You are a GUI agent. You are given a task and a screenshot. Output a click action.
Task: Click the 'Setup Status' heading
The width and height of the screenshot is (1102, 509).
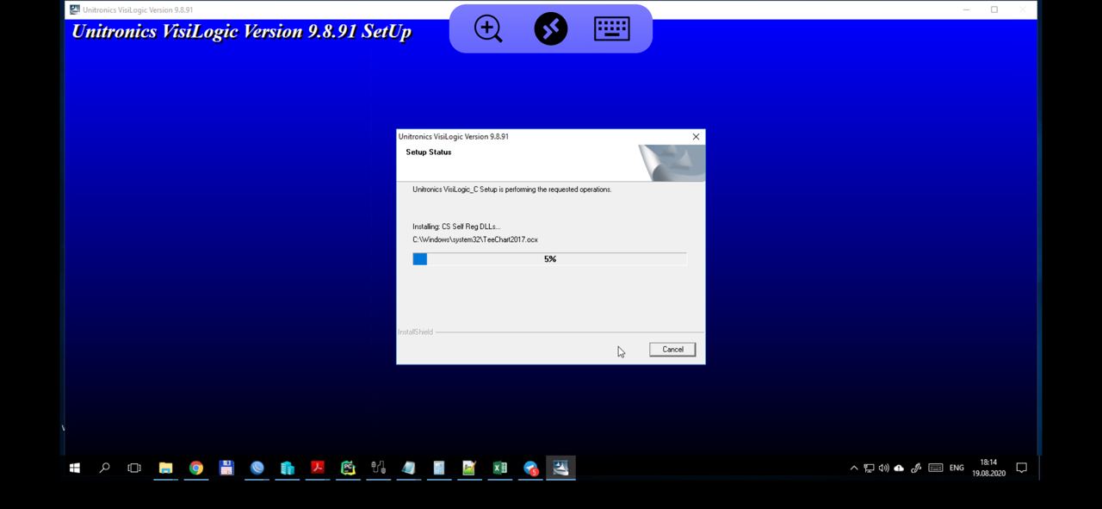pyautogui.click(x=429, y=152)
